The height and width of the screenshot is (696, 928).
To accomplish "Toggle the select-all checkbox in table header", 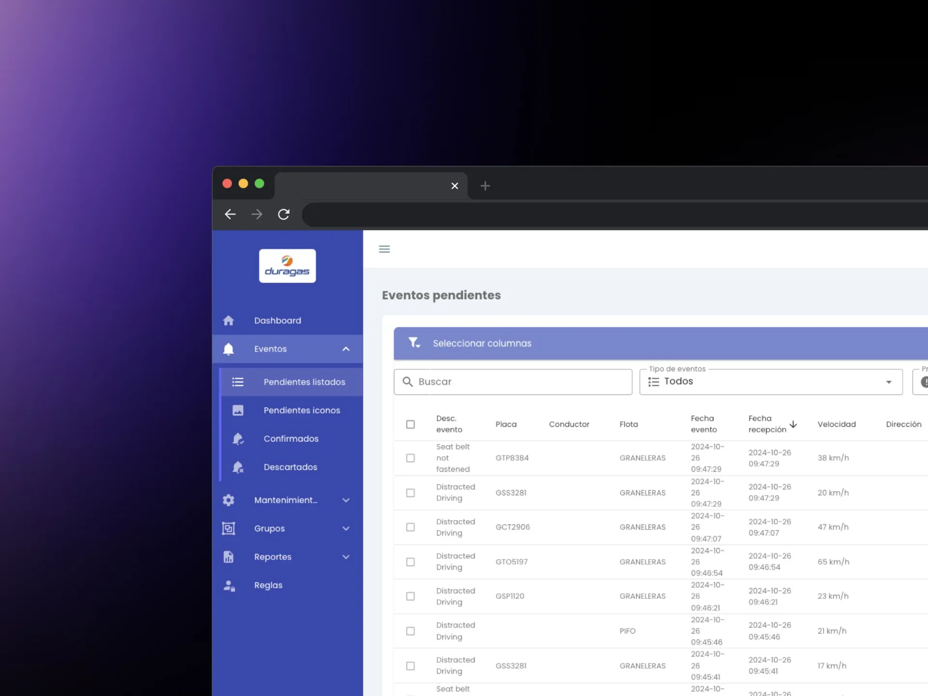I will 410,424.
